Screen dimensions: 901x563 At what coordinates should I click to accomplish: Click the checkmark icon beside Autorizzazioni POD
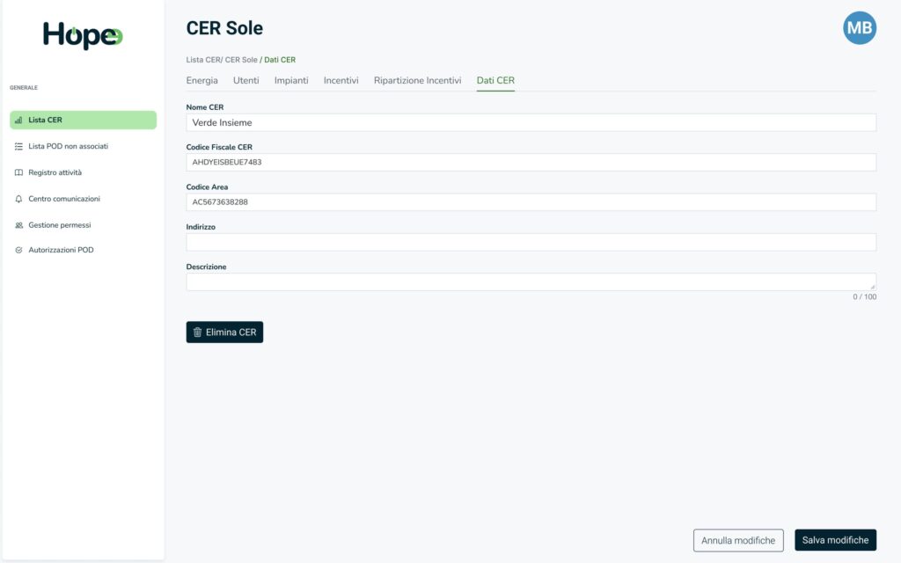(18, 251)
